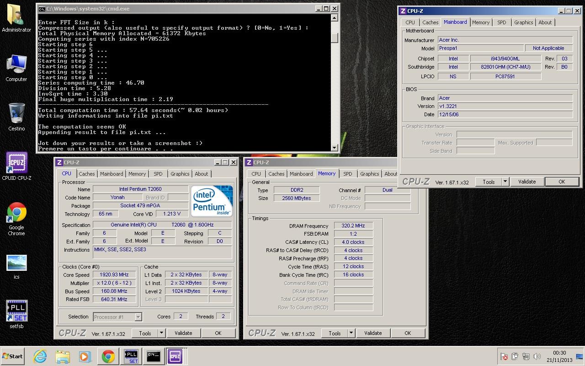
Task: Click the memory Size 2560 MBytes field
Action: (297, 198)
